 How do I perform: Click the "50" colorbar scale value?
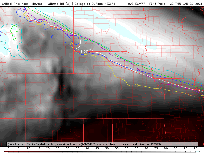[107, 148]
